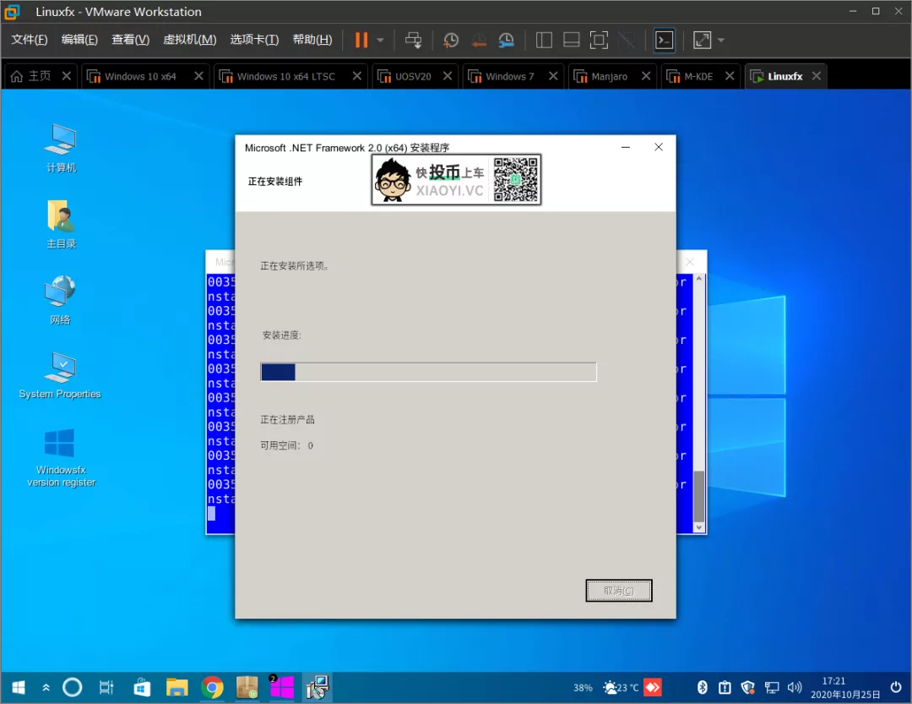Take a snapshot of this virtual machine

point(451,40)
